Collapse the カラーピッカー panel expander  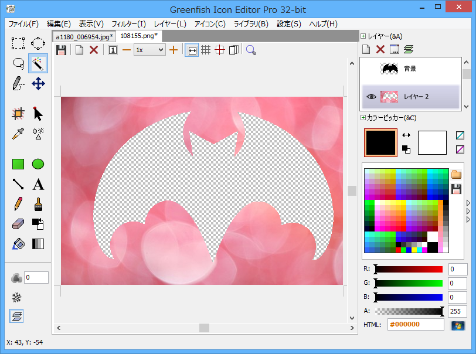point(363,118)
